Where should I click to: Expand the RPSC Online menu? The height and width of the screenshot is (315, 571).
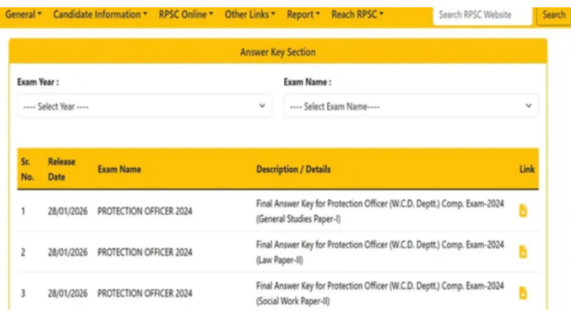(186, 15)
